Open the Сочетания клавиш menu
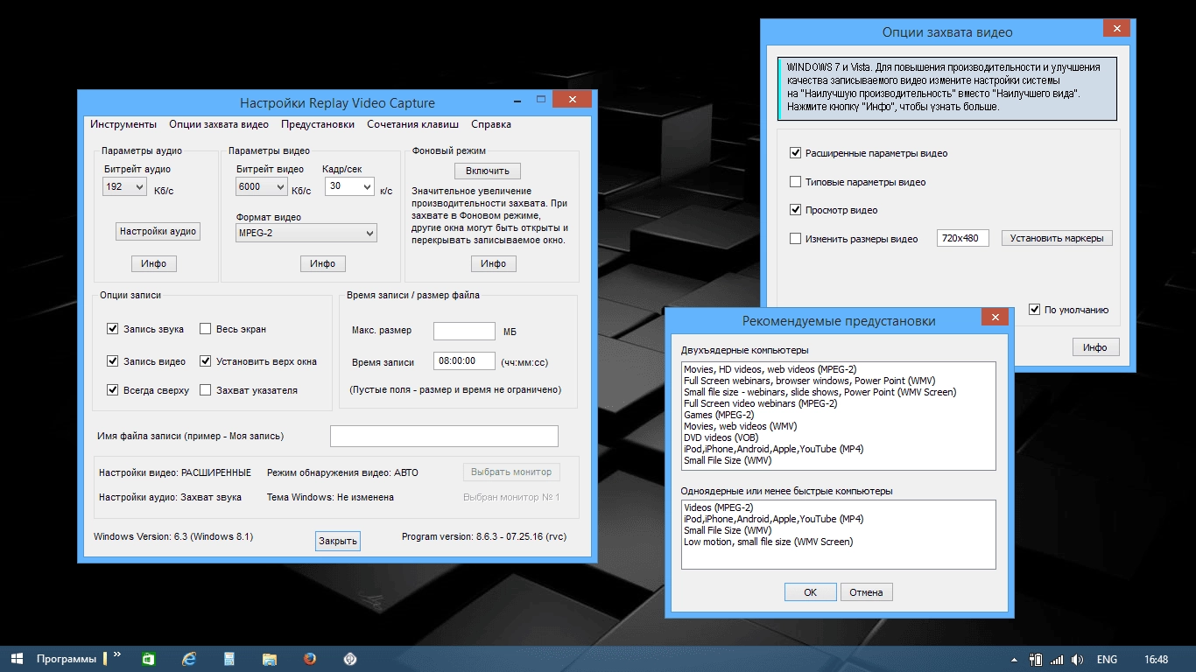The height and width of the screenshot is (672, 1196). point(412,124)
